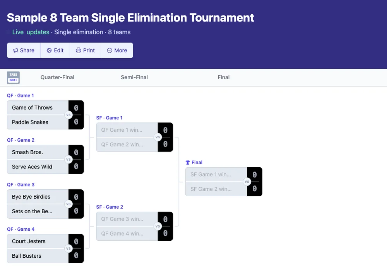Click the Live updates link
Screen dimensions: 387x272
point(31,32)
